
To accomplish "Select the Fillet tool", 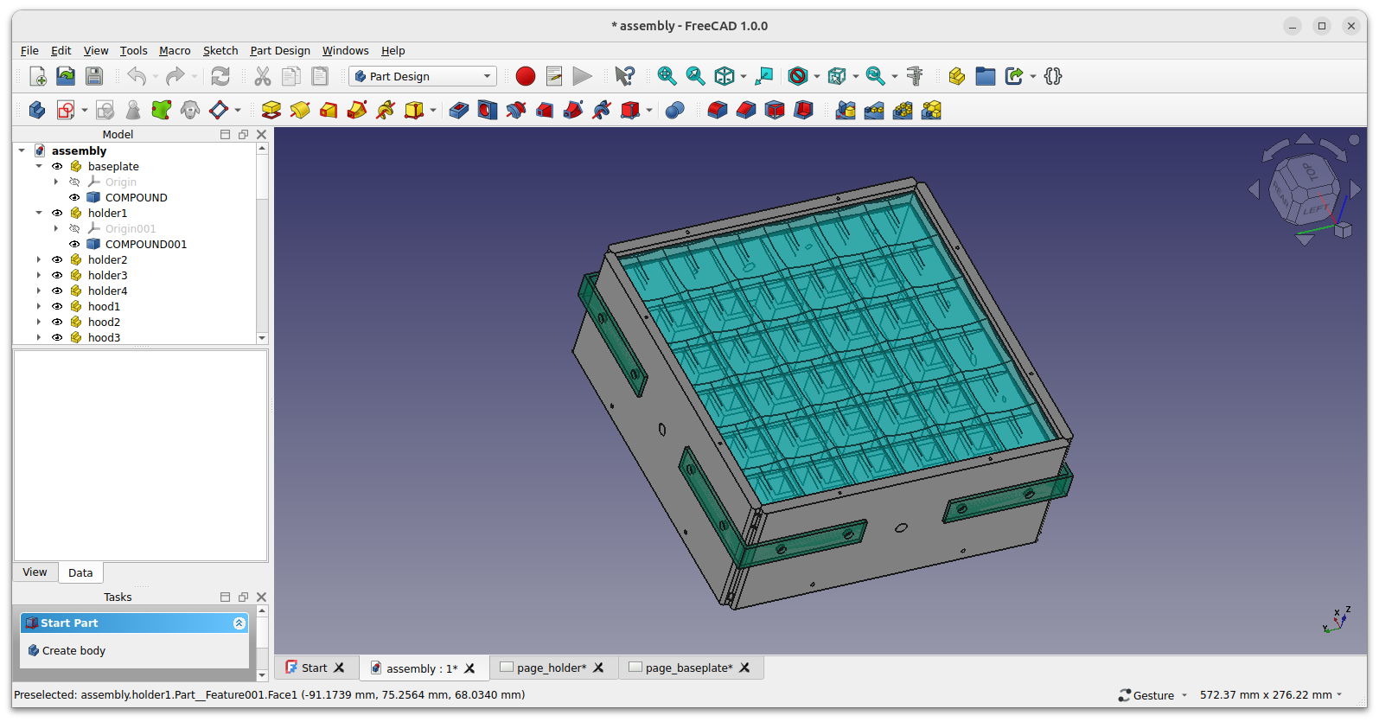I will click(x=718, y=110).
